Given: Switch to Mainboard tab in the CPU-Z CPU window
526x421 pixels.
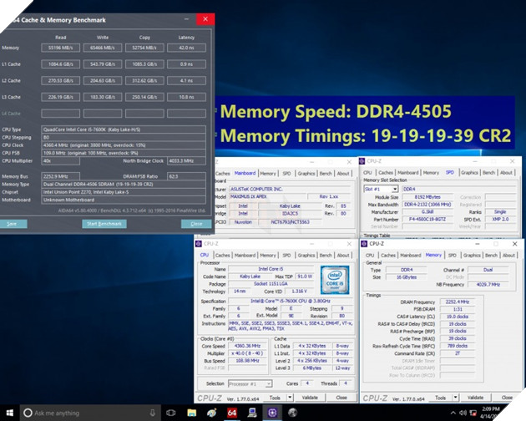Looking at the screenshot, I should pos(245,256).
